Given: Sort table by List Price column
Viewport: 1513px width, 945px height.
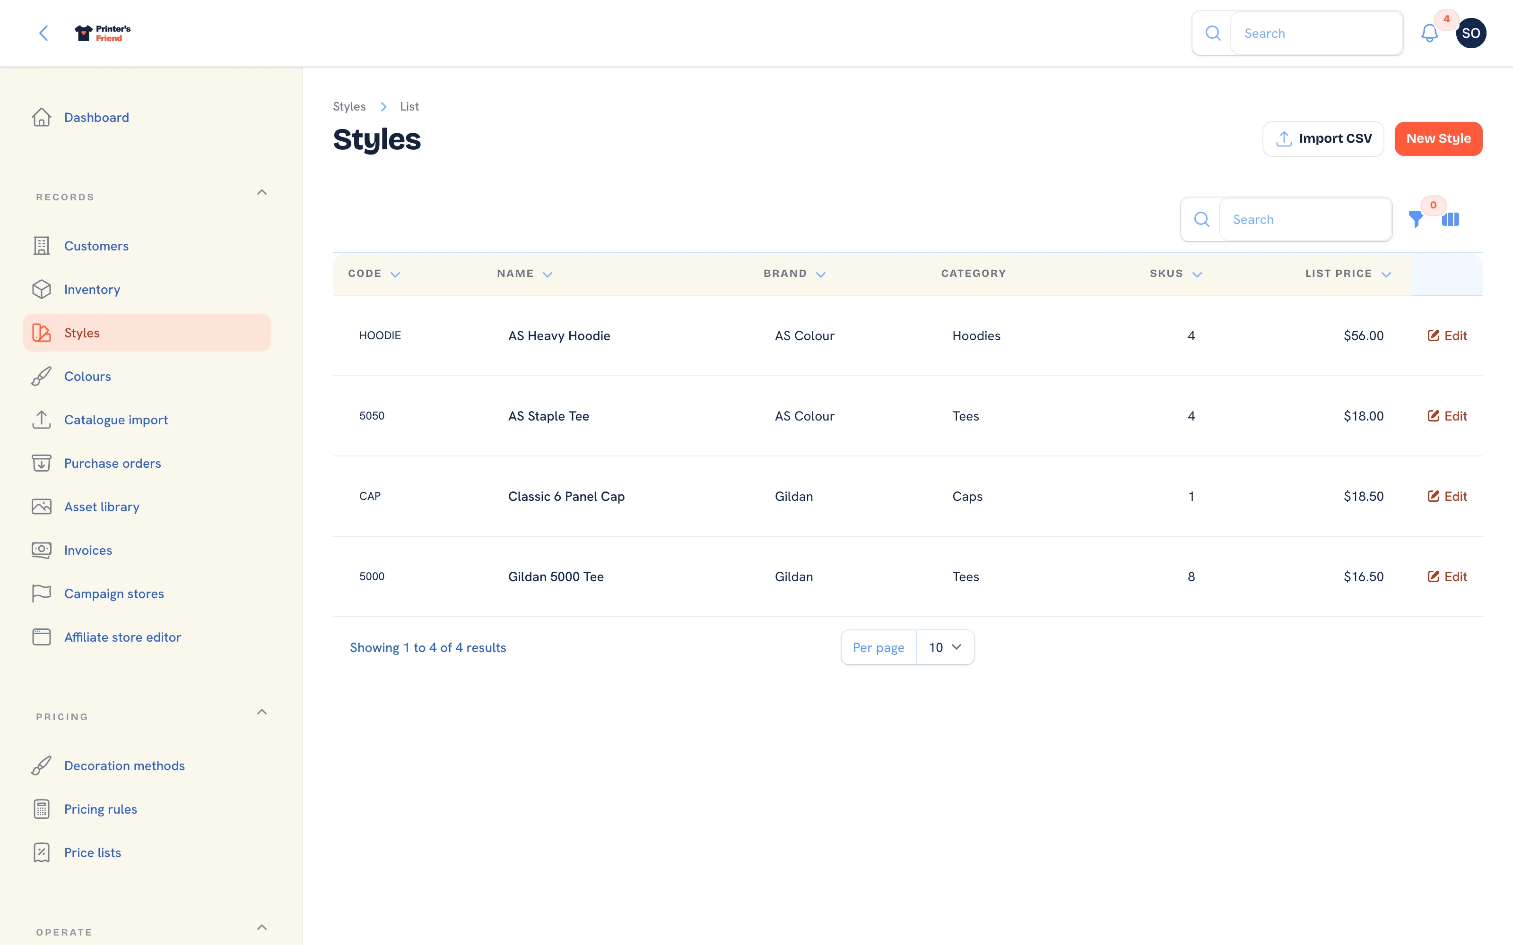Looking at the screenshot, I should (1348, 274).
